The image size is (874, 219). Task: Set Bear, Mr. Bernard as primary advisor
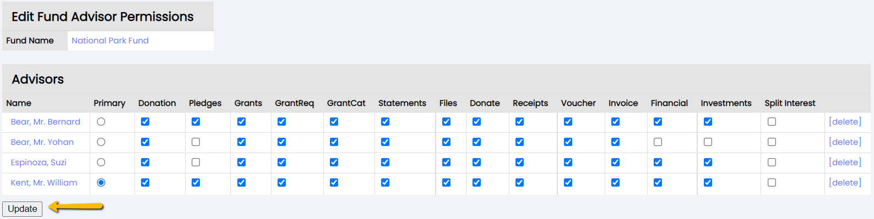(x=101, y=122)
